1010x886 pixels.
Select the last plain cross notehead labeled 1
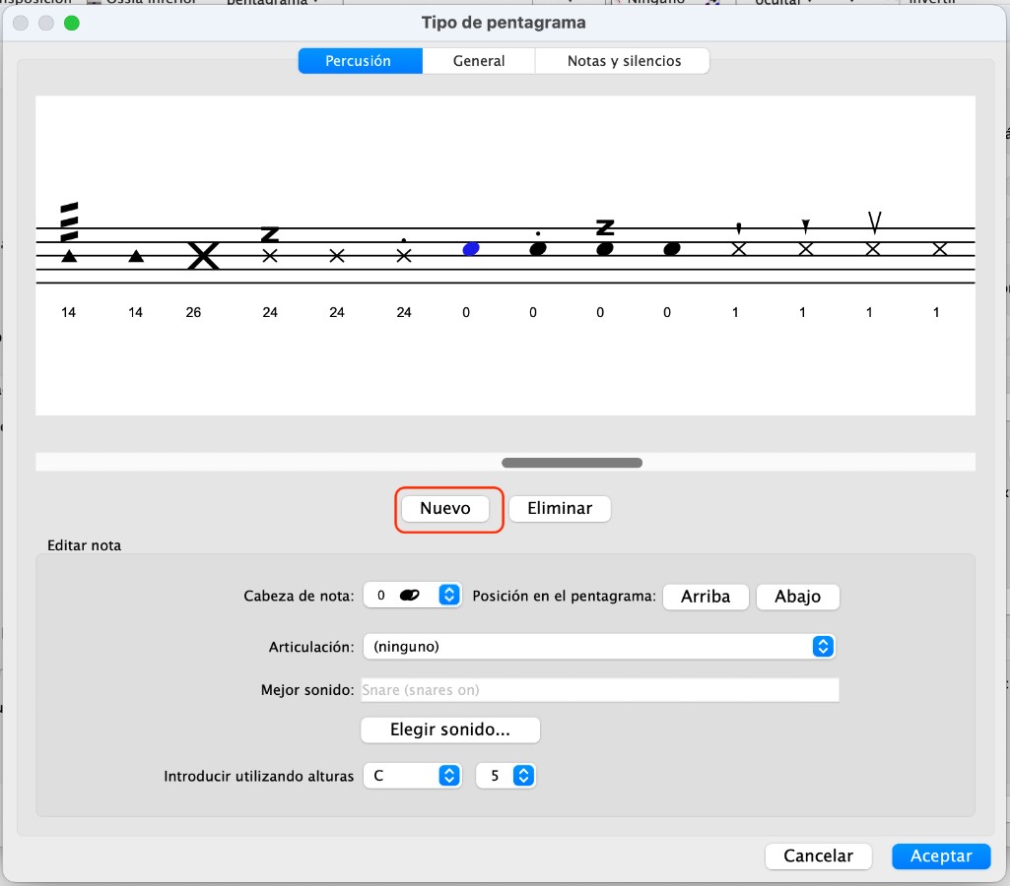pos(940,249)
